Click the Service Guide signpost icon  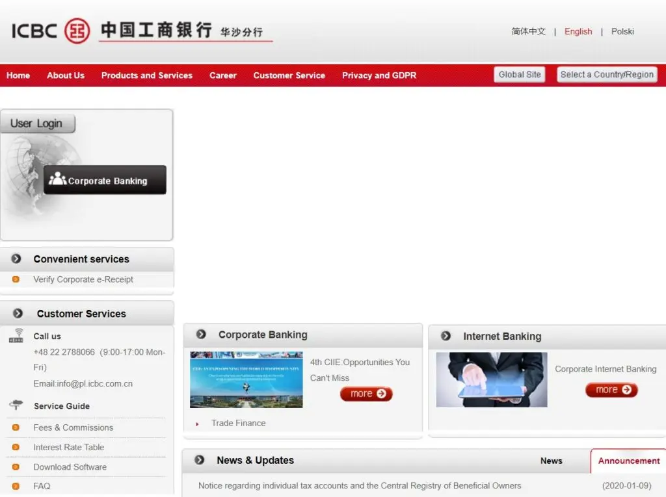[x=16, y=405]
